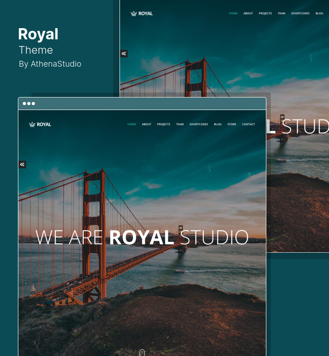Open ABOUT in front window navigation

[146, 124]
